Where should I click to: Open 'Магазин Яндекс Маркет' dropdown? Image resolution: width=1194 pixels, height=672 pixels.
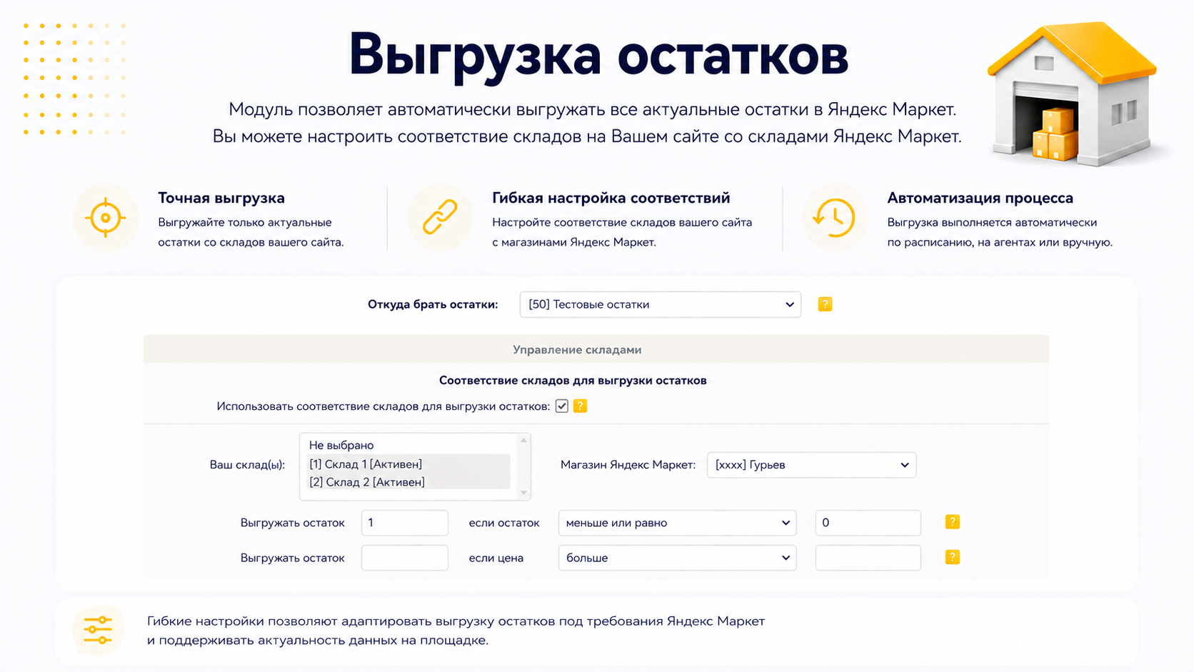(811, 465)
